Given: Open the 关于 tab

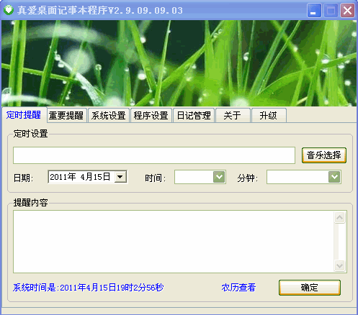Looking at the screenshot, I should point(233,116).
